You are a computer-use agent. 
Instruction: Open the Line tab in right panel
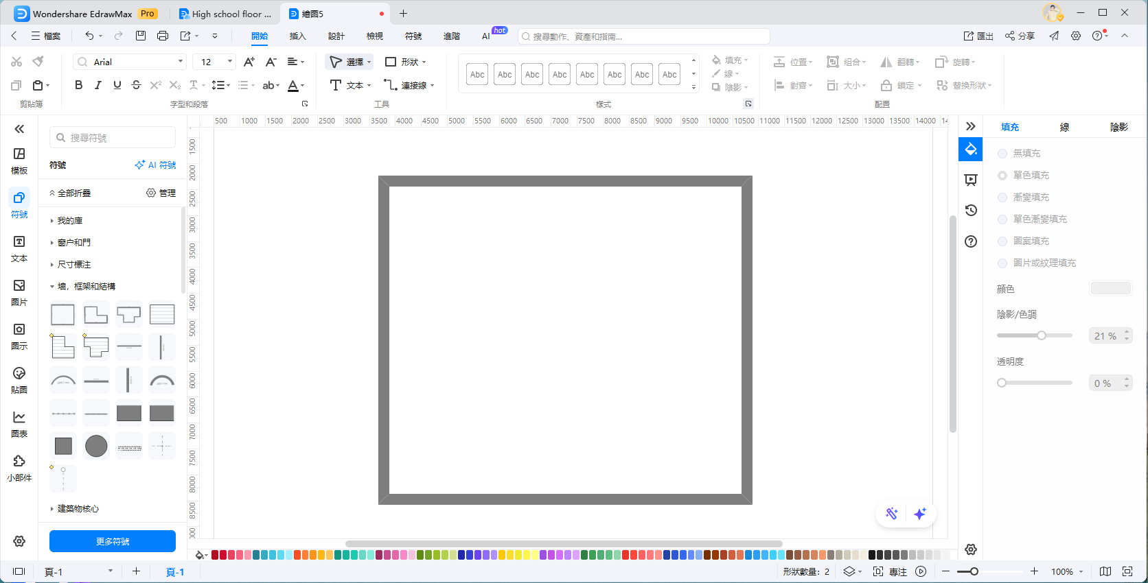click(x=1064, y=127)
